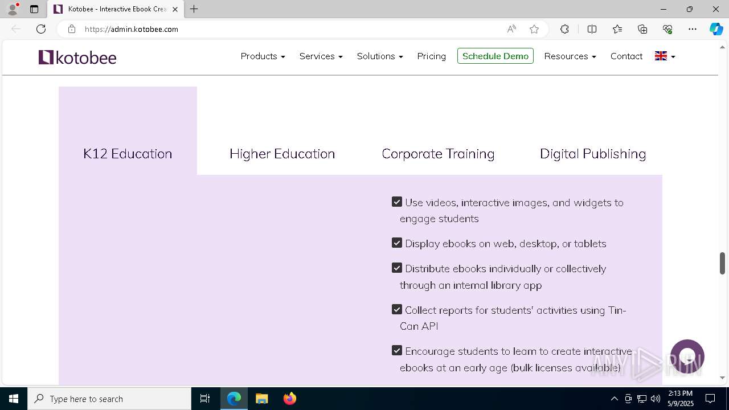
Task: Click the scrollbar down arrow
Action: (x=722, y=378)
